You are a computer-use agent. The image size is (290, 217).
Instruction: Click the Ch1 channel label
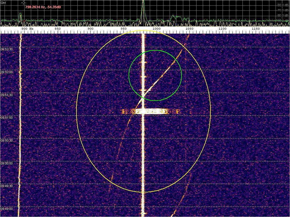[x=3, y=3]
